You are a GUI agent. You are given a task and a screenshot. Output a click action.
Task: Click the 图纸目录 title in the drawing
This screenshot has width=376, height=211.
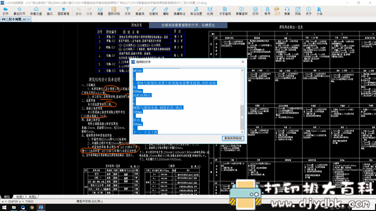(x=136, y=25)
